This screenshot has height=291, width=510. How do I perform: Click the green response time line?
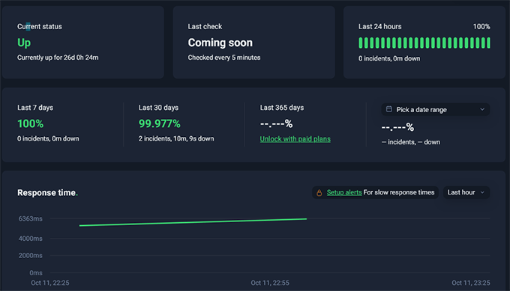193,222
